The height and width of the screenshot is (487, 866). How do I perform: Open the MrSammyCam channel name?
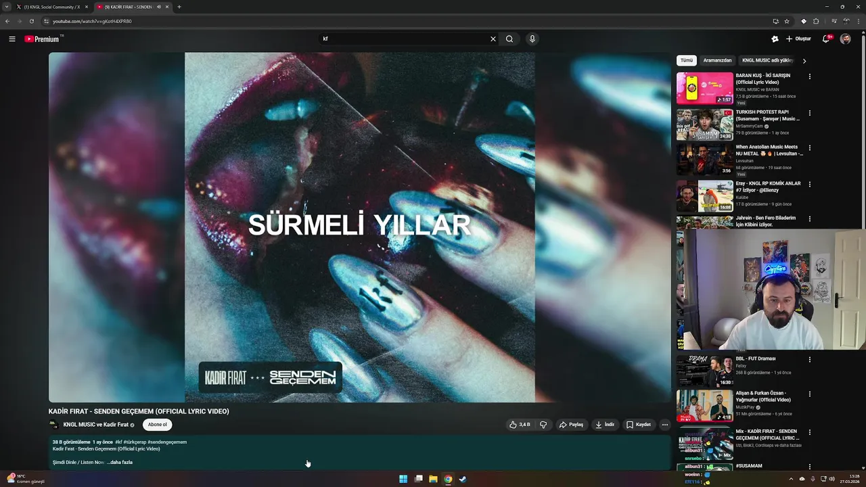(x=749, y=126)
